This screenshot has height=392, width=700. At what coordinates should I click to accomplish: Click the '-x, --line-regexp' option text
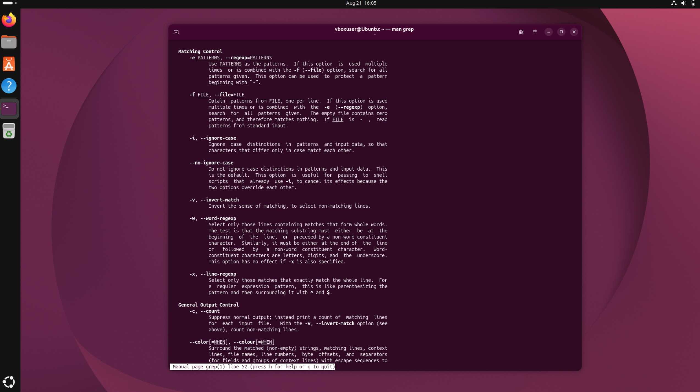click(213, 274)
